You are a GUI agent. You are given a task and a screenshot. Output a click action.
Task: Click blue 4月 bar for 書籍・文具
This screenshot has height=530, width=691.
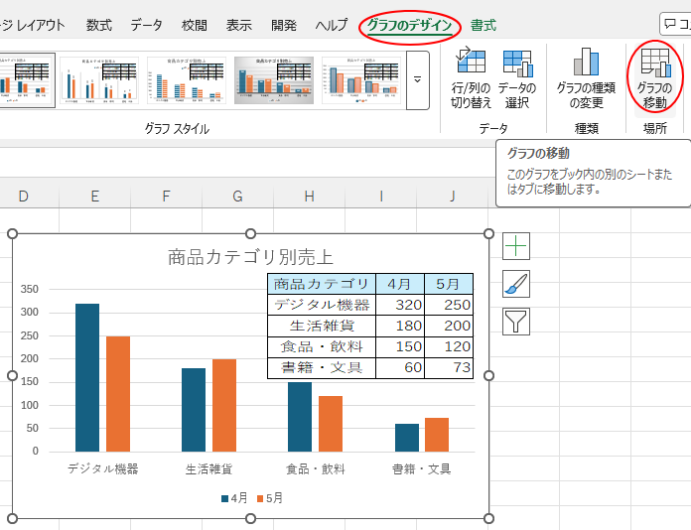coord(407,438)
